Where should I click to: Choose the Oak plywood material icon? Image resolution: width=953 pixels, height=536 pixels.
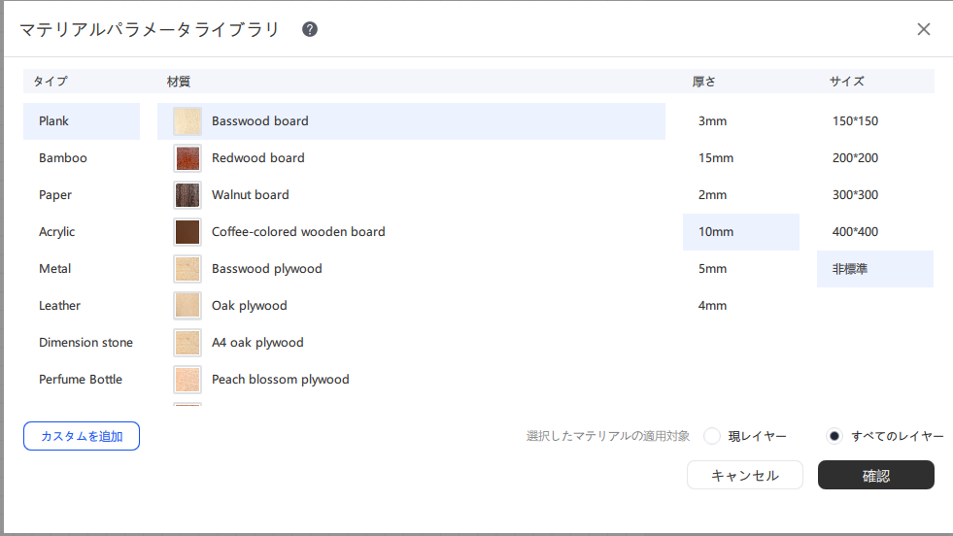[187, 306]
